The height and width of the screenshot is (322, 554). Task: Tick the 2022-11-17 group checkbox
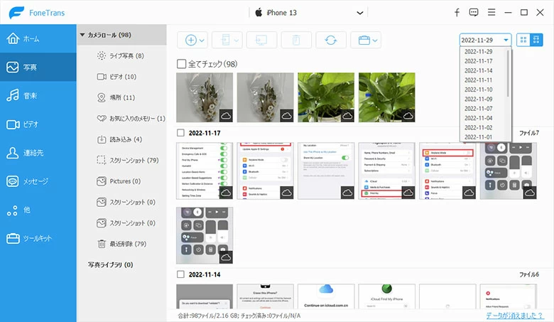coord(181,133)
